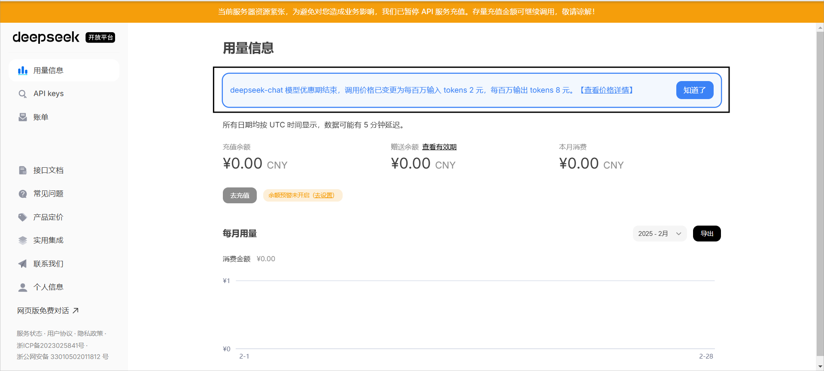Click the scrollbar up arrow
The height and width of the screenshot is (371, 824).
pos(820,27)
